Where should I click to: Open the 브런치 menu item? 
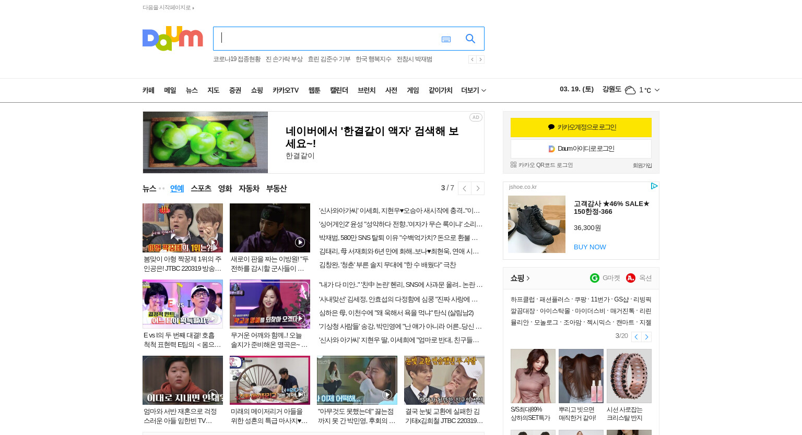tap(367, 90)
